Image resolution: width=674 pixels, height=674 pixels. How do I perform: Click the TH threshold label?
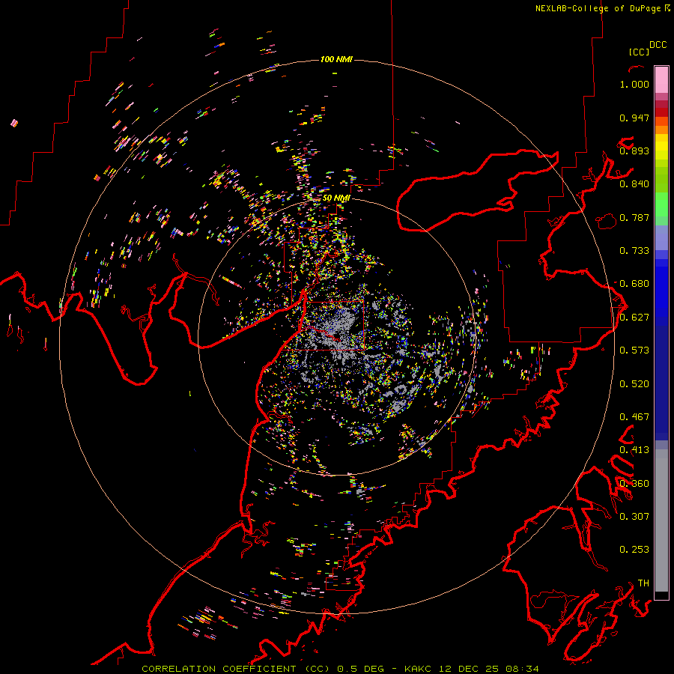pos(643,583)
